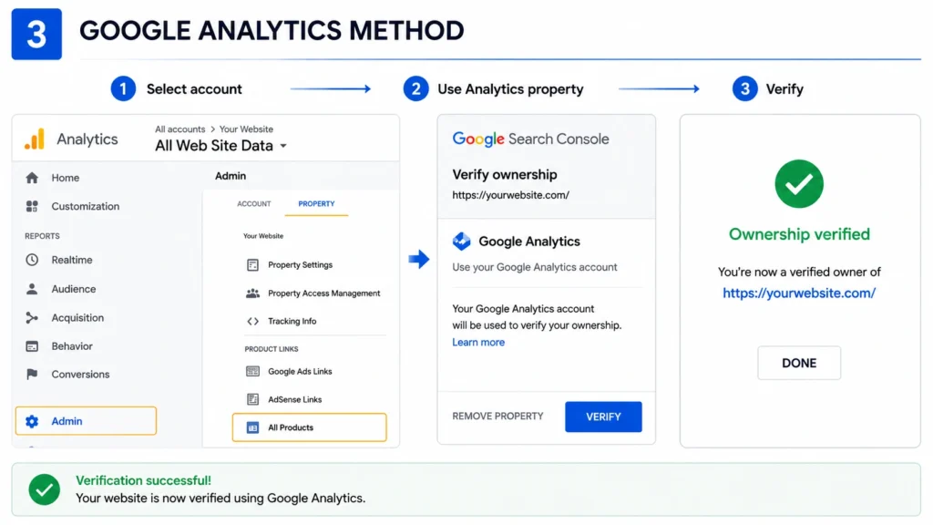This screenshot has height=525, width=933.
Task: Open Tracking Info
Action: [x=292, y=321]
